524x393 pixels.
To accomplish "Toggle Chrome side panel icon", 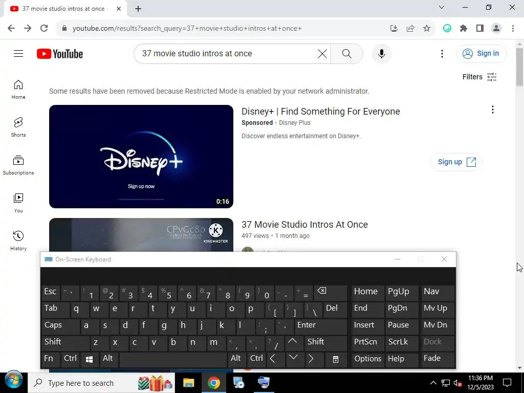I will [480, 28].
